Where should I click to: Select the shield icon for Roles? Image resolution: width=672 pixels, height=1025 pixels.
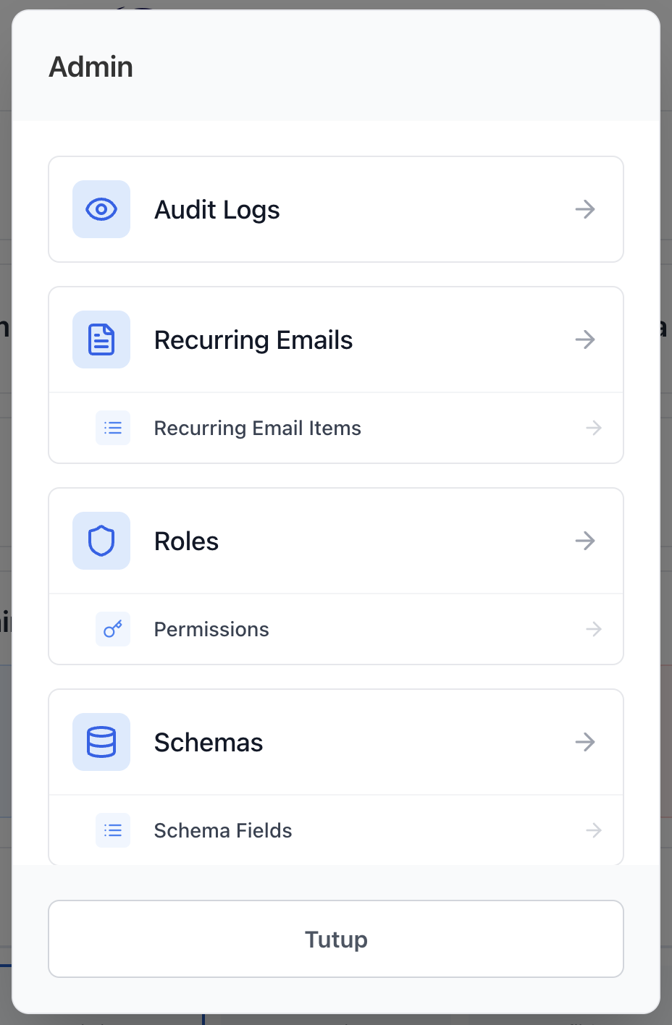(101, 541)
